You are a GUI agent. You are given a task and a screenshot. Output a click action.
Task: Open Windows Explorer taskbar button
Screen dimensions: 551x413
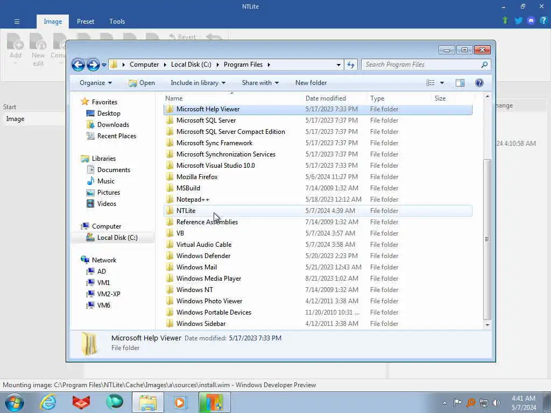point(148,402)
